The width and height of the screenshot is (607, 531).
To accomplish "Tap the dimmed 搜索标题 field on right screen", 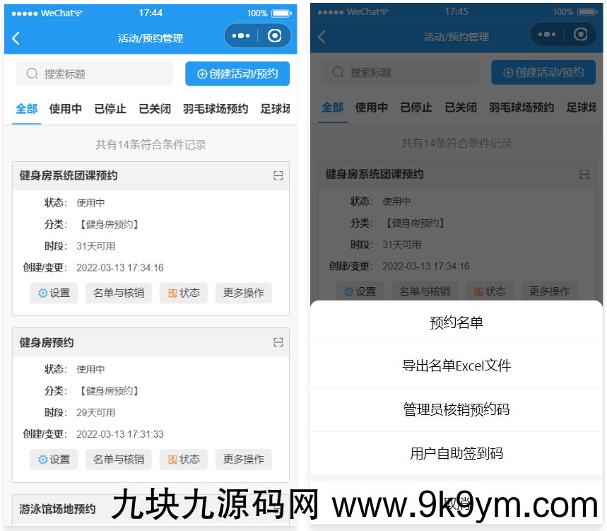I will [x=400, y=72].
